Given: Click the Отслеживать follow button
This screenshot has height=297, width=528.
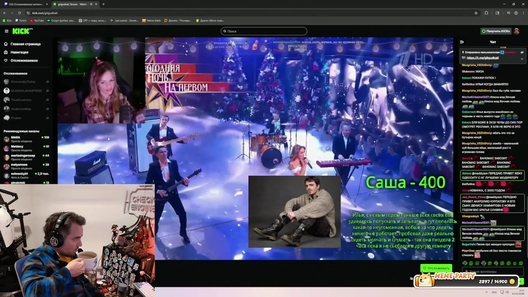Looking at the screenshot, I should click(x=436, y=268).
